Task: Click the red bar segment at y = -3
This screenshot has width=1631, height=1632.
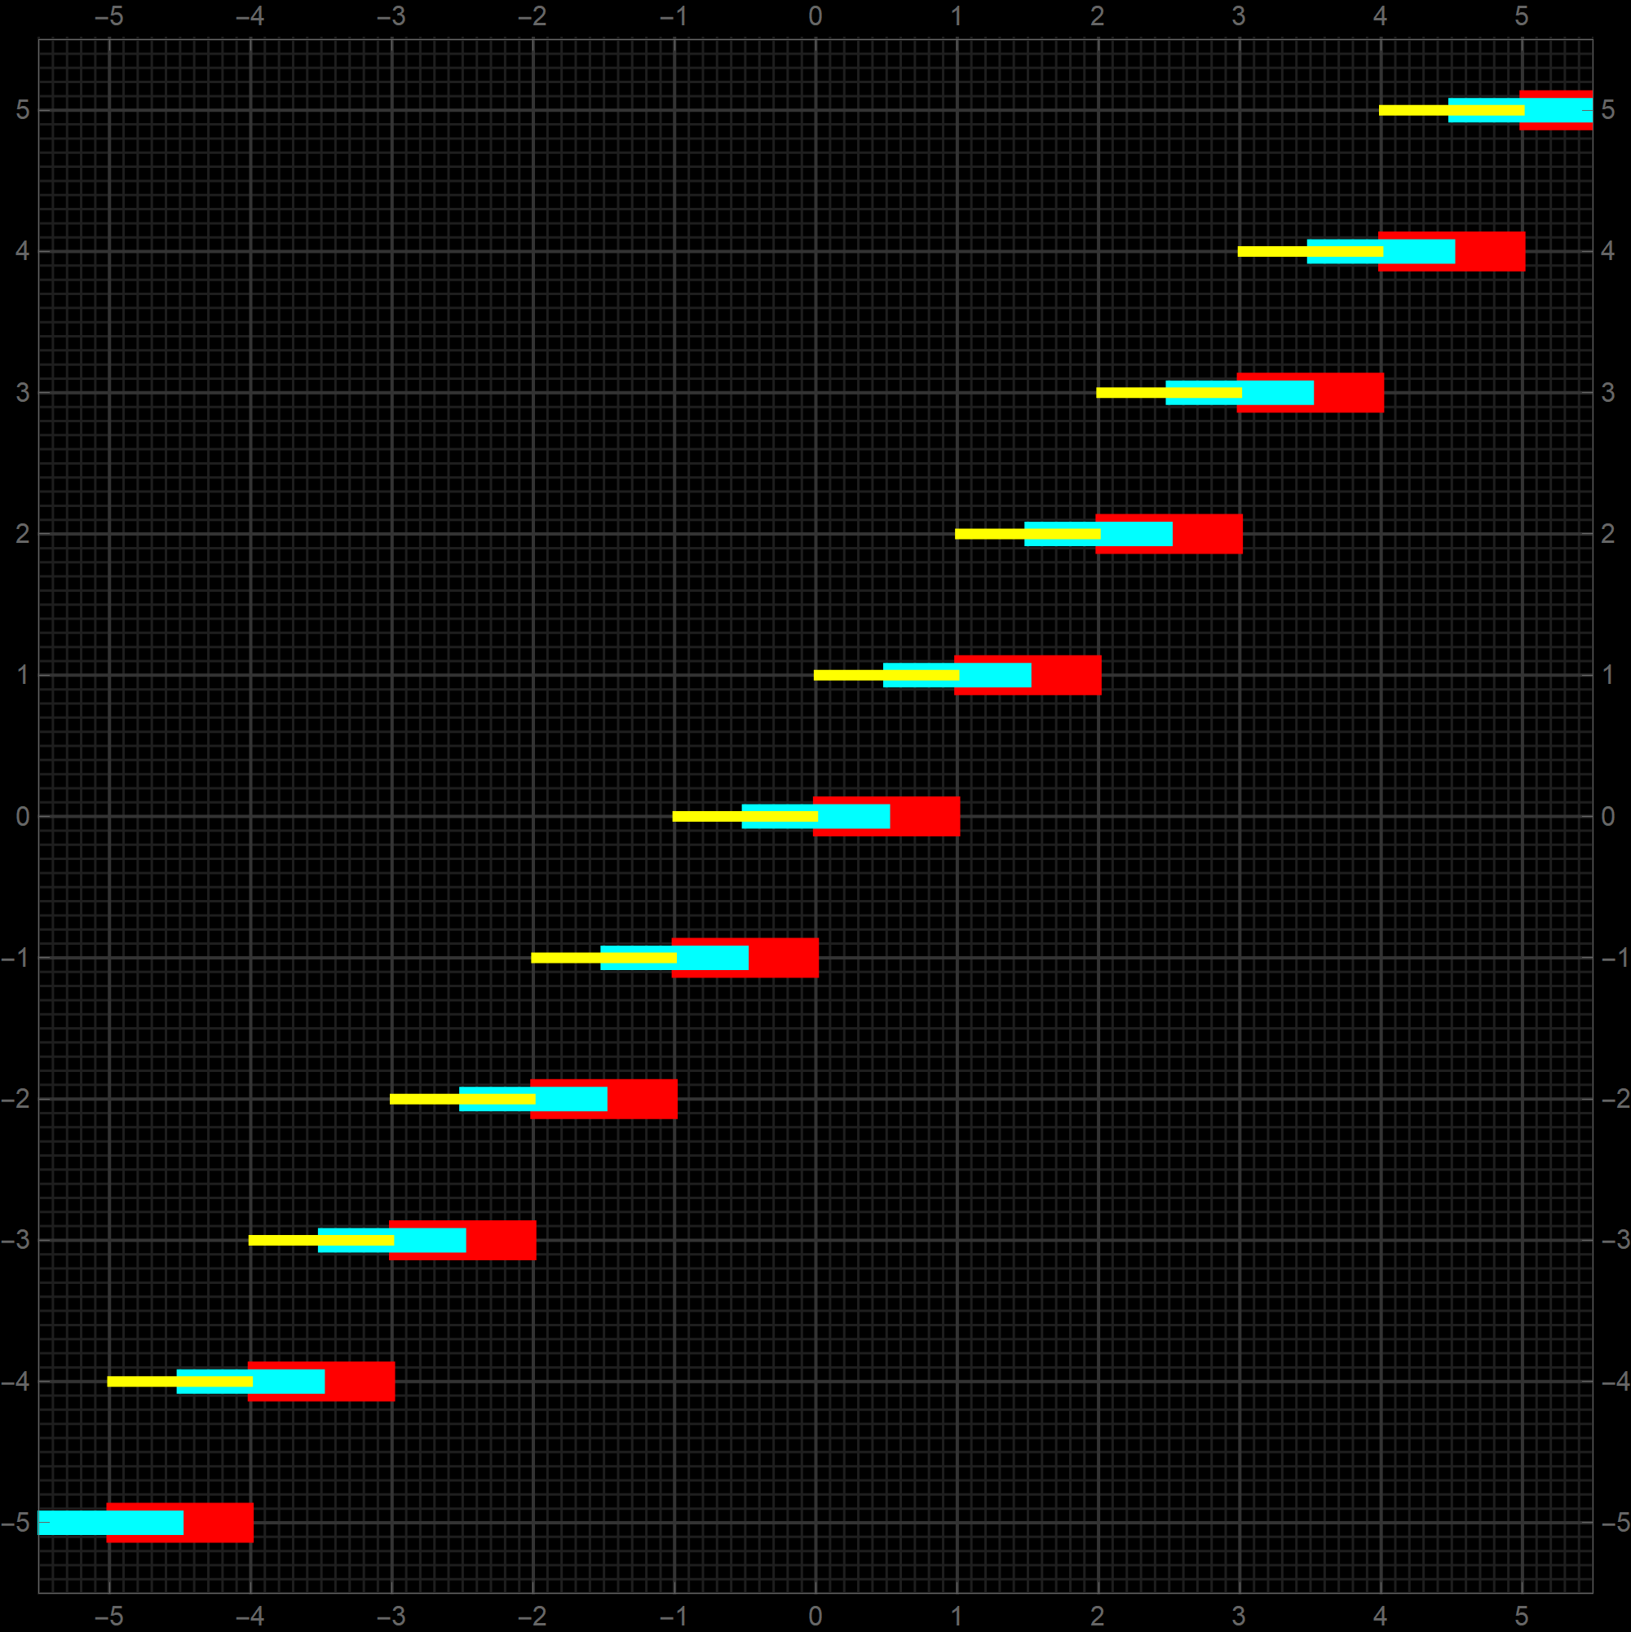Action: (x=502, y=1241)
